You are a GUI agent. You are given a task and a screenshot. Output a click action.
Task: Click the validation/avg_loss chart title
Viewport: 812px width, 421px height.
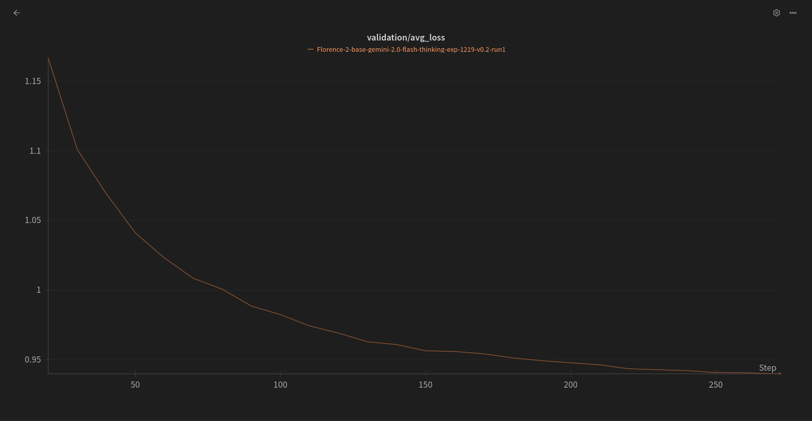[x=406, y=37]
